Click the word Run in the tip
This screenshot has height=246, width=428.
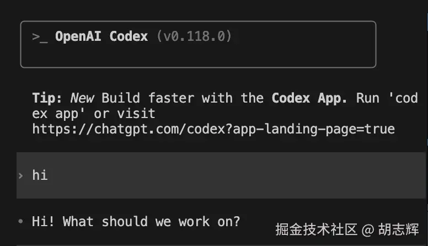[x=368, y=98]
